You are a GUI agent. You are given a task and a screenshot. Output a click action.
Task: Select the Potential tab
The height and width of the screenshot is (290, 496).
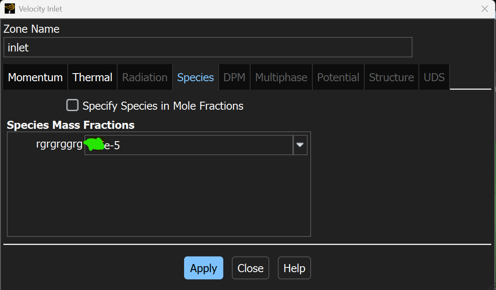click(x=338, y=77)
